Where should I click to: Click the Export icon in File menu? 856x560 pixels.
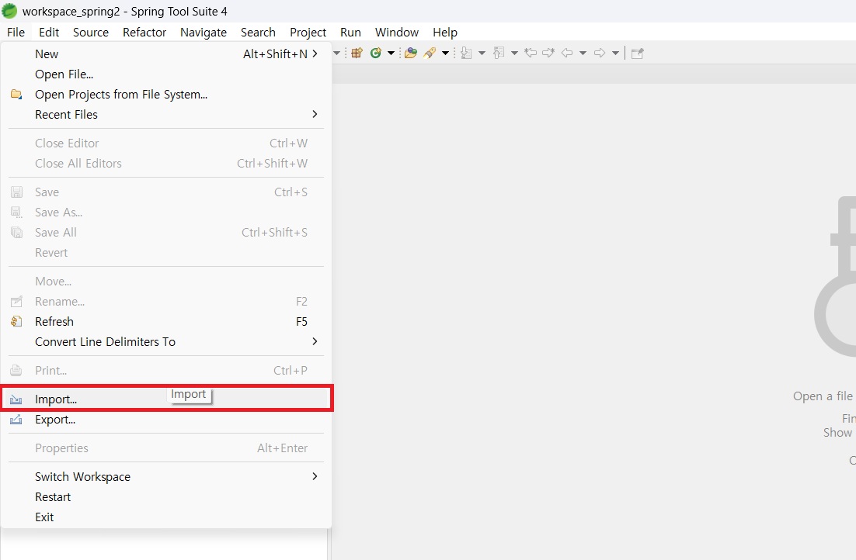click(x=16, y=420)
